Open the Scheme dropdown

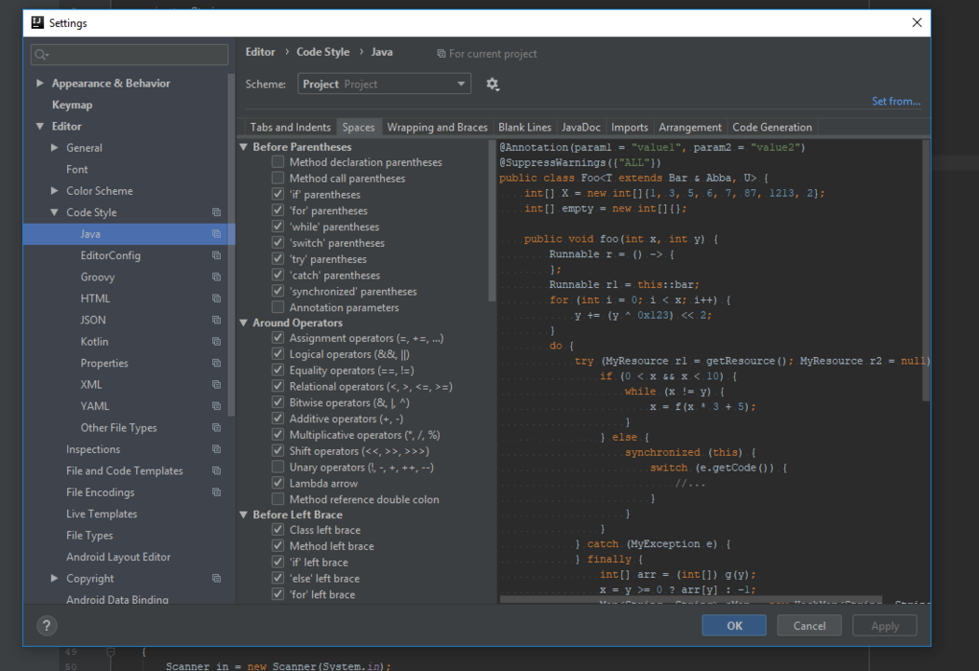pos(385,84)
